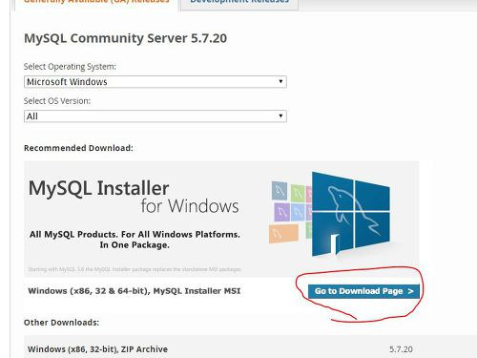Open the Select OS Version dropdown
The width and height of the screenshot is (477, 358).
tap(156, 116)
